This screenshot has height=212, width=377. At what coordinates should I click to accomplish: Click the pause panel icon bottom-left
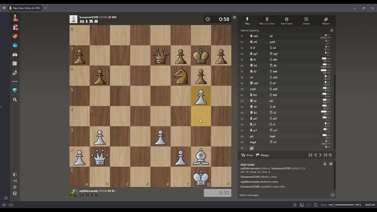[4, 205]
